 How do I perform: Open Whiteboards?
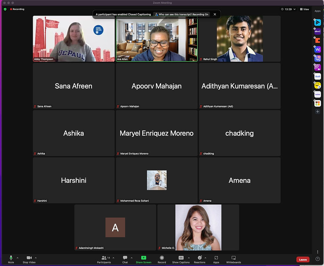pyautogui.click(x=233, y=259)
